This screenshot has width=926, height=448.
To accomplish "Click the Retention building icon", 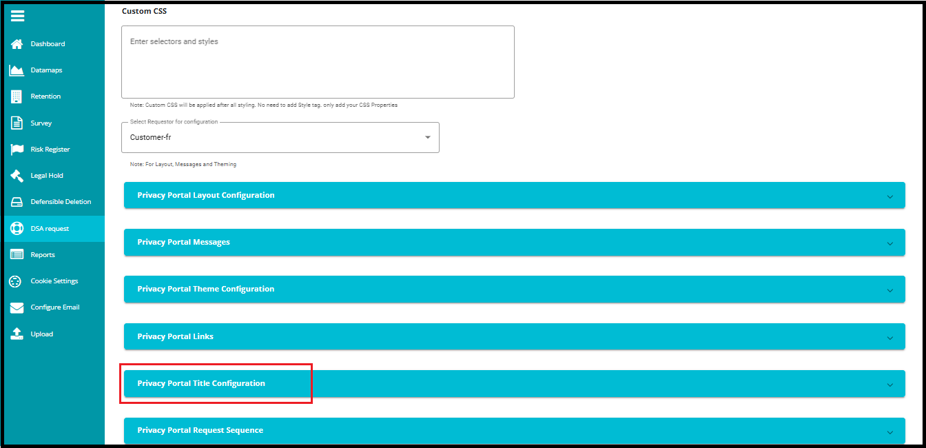I will (x=17, y=96).
